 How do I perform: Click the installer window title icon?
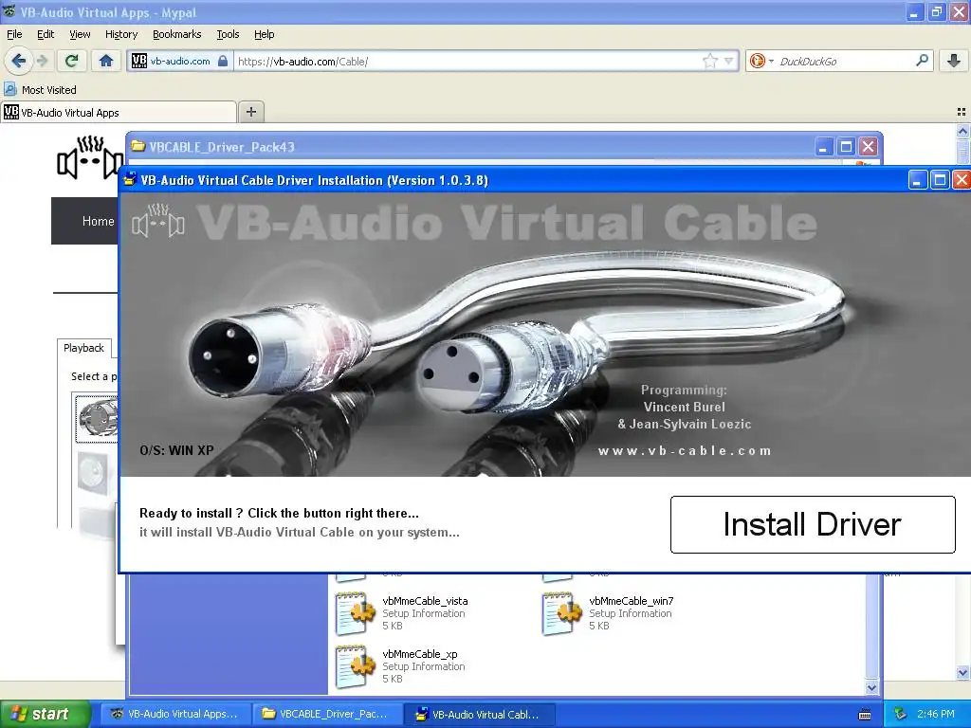pyautogui.click(x=130, y=180)
